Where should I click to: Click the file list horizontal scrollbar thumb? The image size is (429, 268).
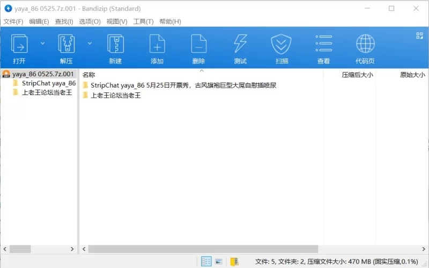(203, 249)
